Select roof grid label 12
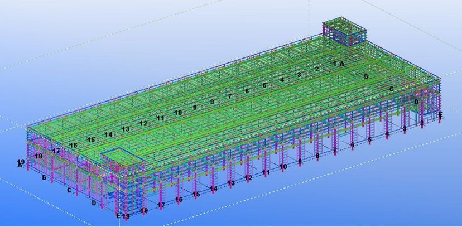Screen dimensions: 462x227 coord(143,123)
